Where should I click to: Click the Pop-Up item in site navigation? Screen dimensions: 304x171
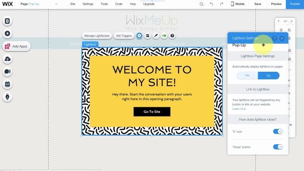[177, 44]
